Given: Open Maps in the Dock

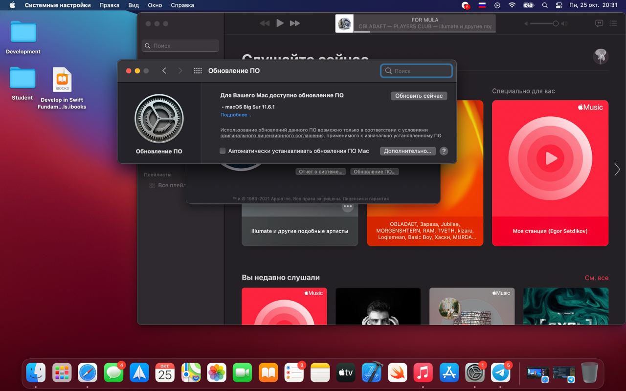Looking at the screenshot, I should coord(191,373).
